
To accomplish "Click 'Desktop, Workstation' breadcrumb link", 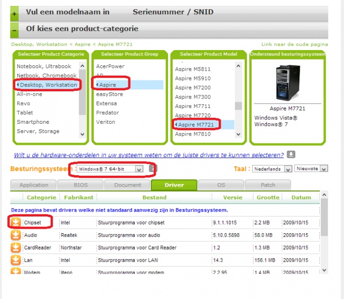I will tap(39, 44).
